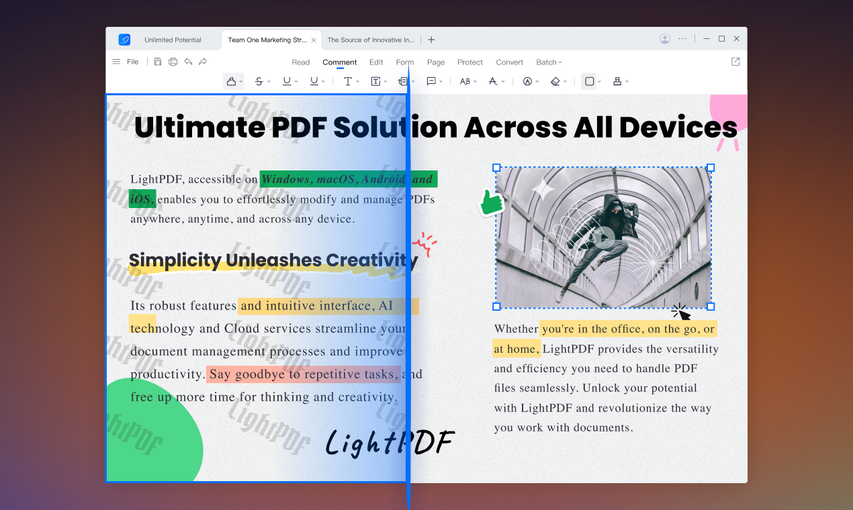The height and width of the screenshot is (510, 853).
Task: Select the 'Unlimited Potential' document tab
Action: point(173,39)
